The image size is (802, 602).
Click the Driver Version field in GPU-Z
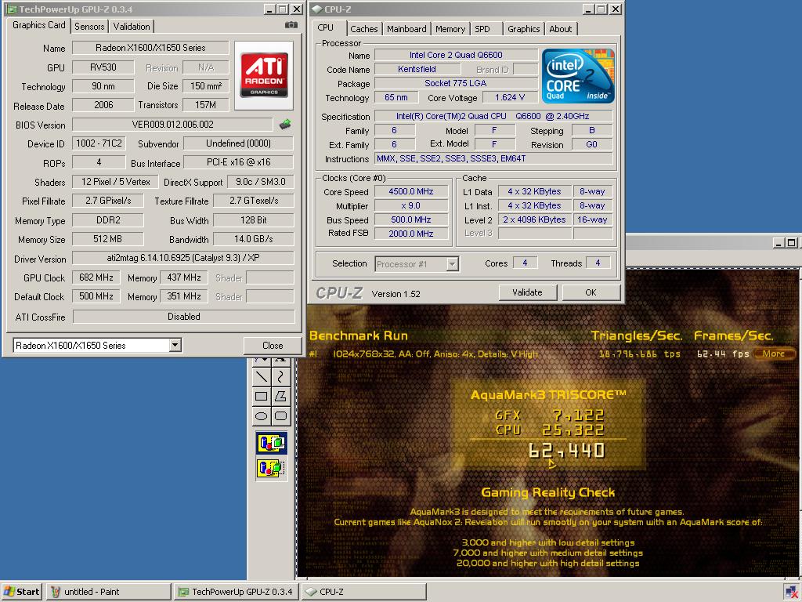coord(183,258)
